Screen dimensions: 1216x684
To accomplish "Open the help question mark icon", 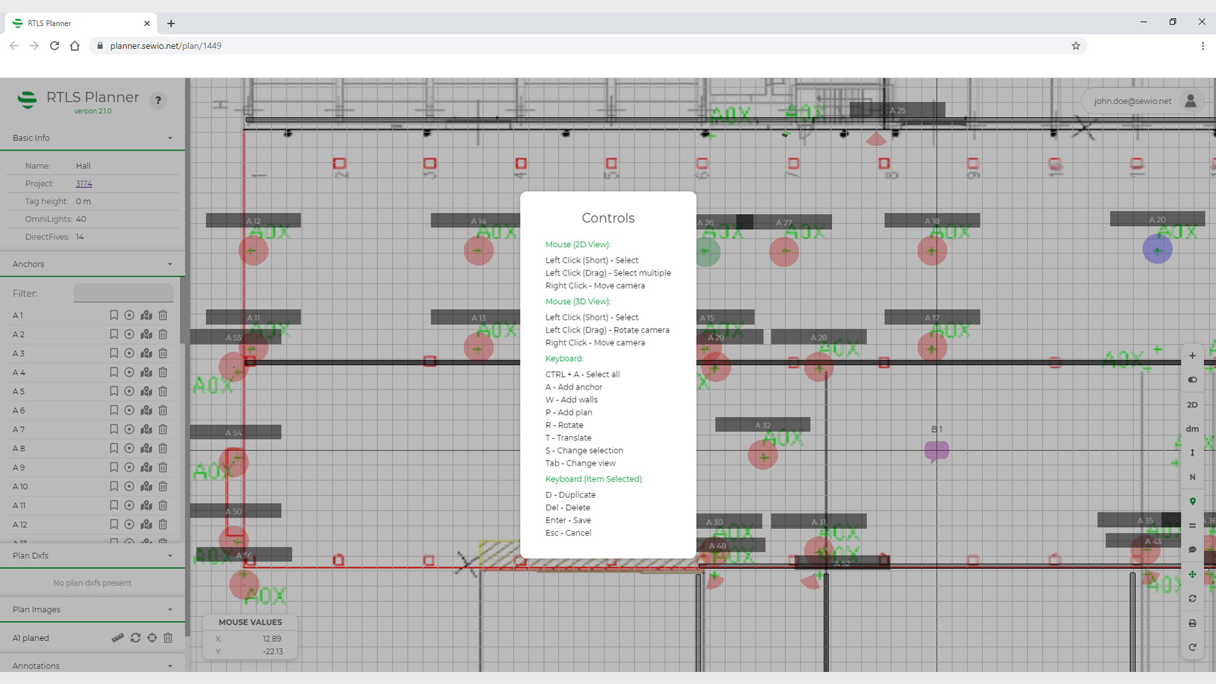I will point(158,100).
